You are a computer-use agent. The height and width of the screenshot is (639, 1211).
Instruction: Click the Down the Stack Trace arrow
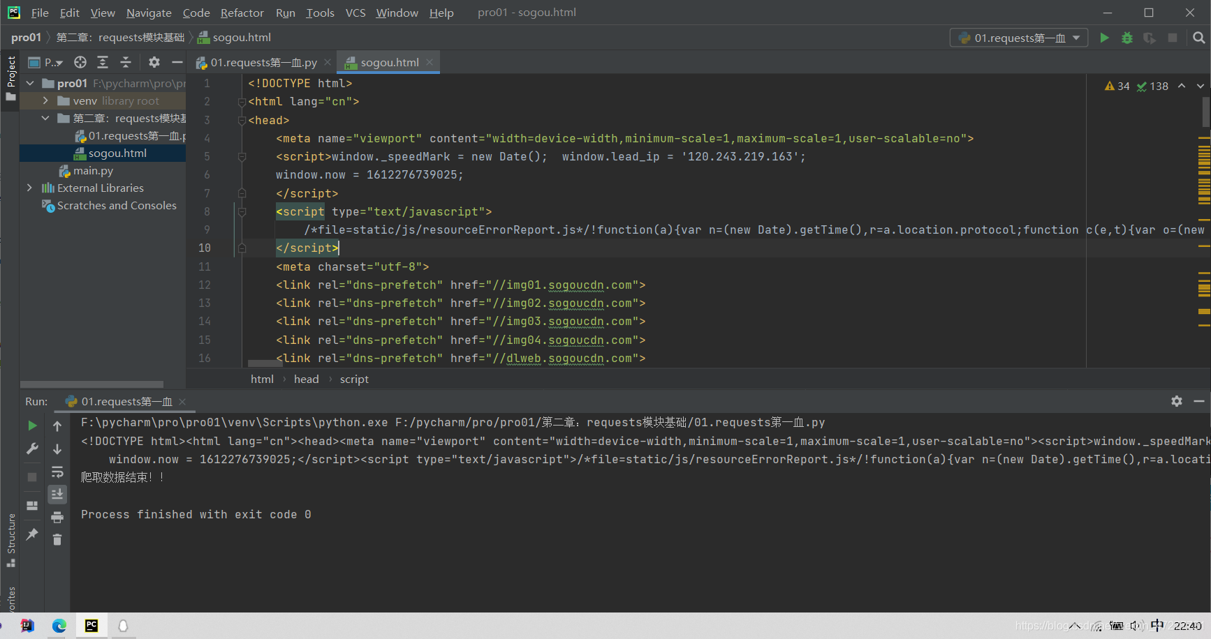pos(57,449)
